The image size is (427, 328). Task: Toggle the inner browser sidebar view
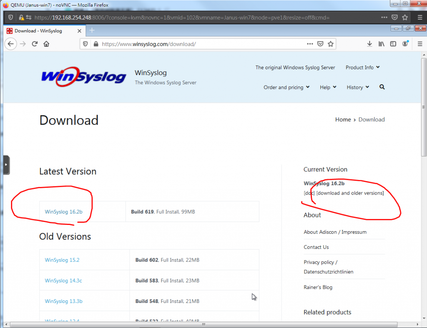393,44
